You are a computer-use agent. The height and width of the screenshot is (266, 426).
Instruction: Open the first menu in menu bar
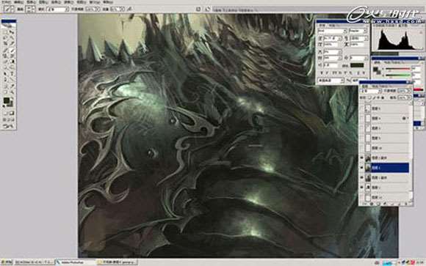(x=6, y=2)
